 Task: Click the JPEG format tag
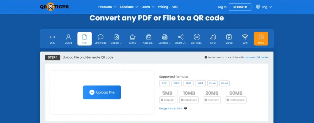176,83
